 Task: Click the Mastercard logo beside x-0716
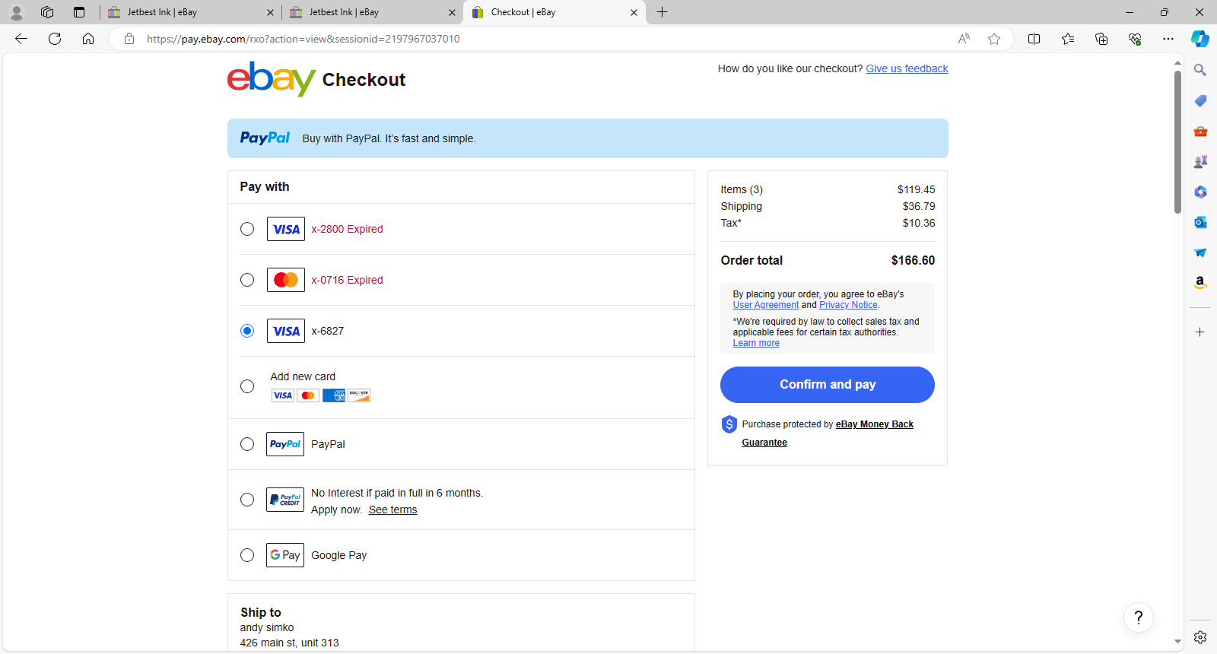(286, 280)
